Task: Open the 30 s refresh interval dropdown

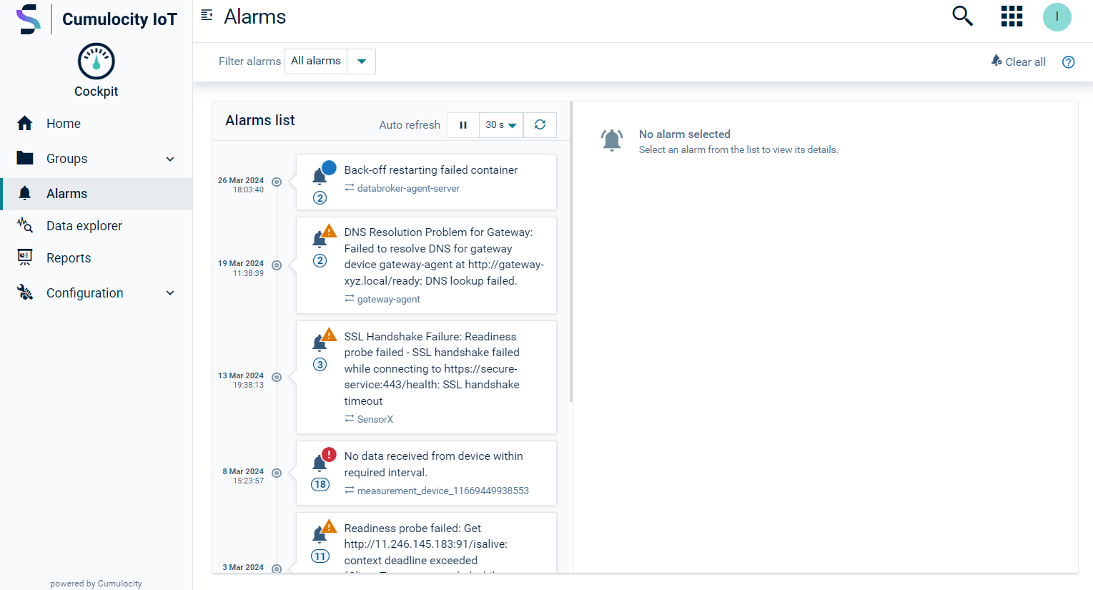Action: point(501,124)
